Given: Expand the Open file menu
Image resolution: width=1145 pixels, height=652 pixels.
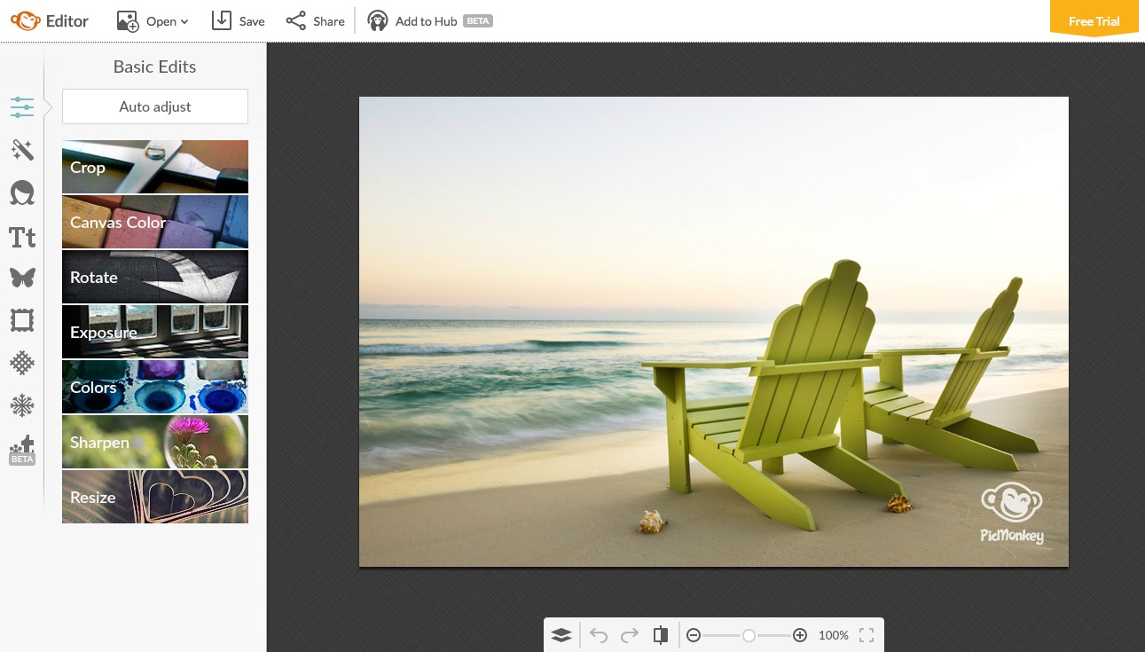Looking at the screenshot, I should pyautogui.click(x=153, y=20).
